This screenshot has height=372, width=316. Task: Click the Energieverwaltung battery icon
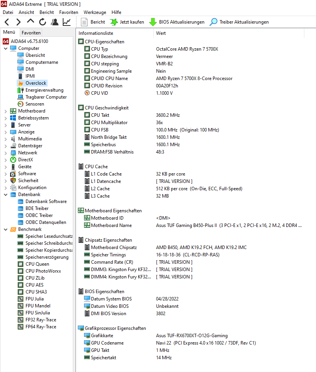[x=21, y=90]
